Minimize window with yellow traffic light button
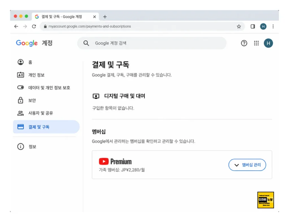This screenshot has height=222, width=289. click(x=21, y=16)
